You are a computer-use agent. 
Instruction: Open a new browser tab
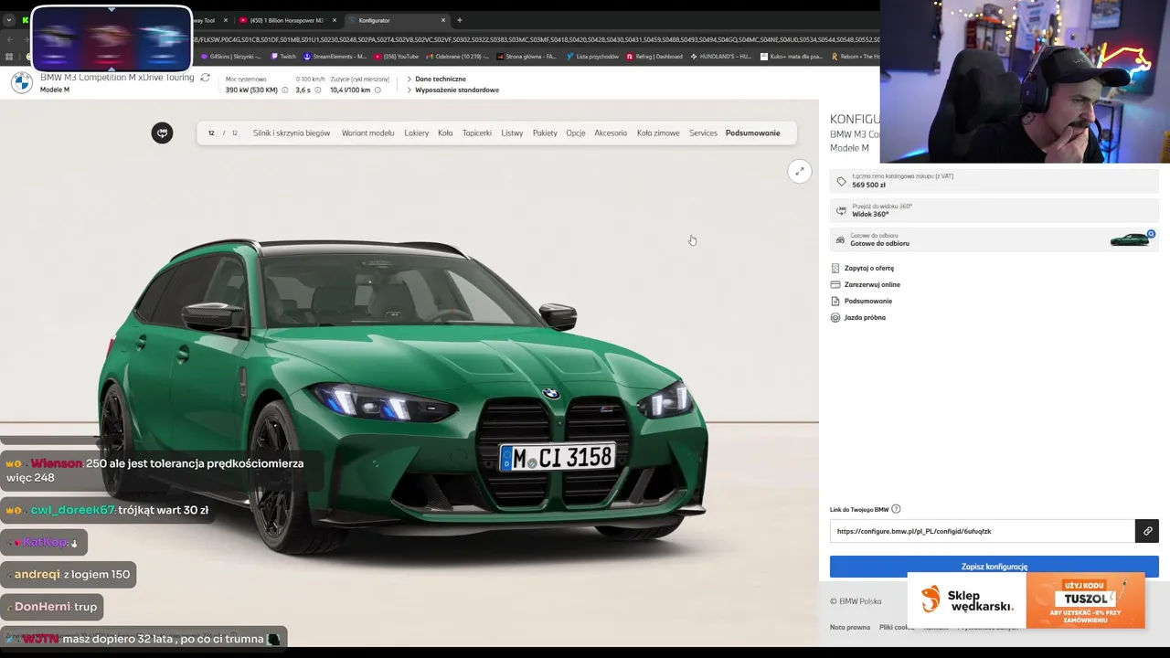point(460,20)
